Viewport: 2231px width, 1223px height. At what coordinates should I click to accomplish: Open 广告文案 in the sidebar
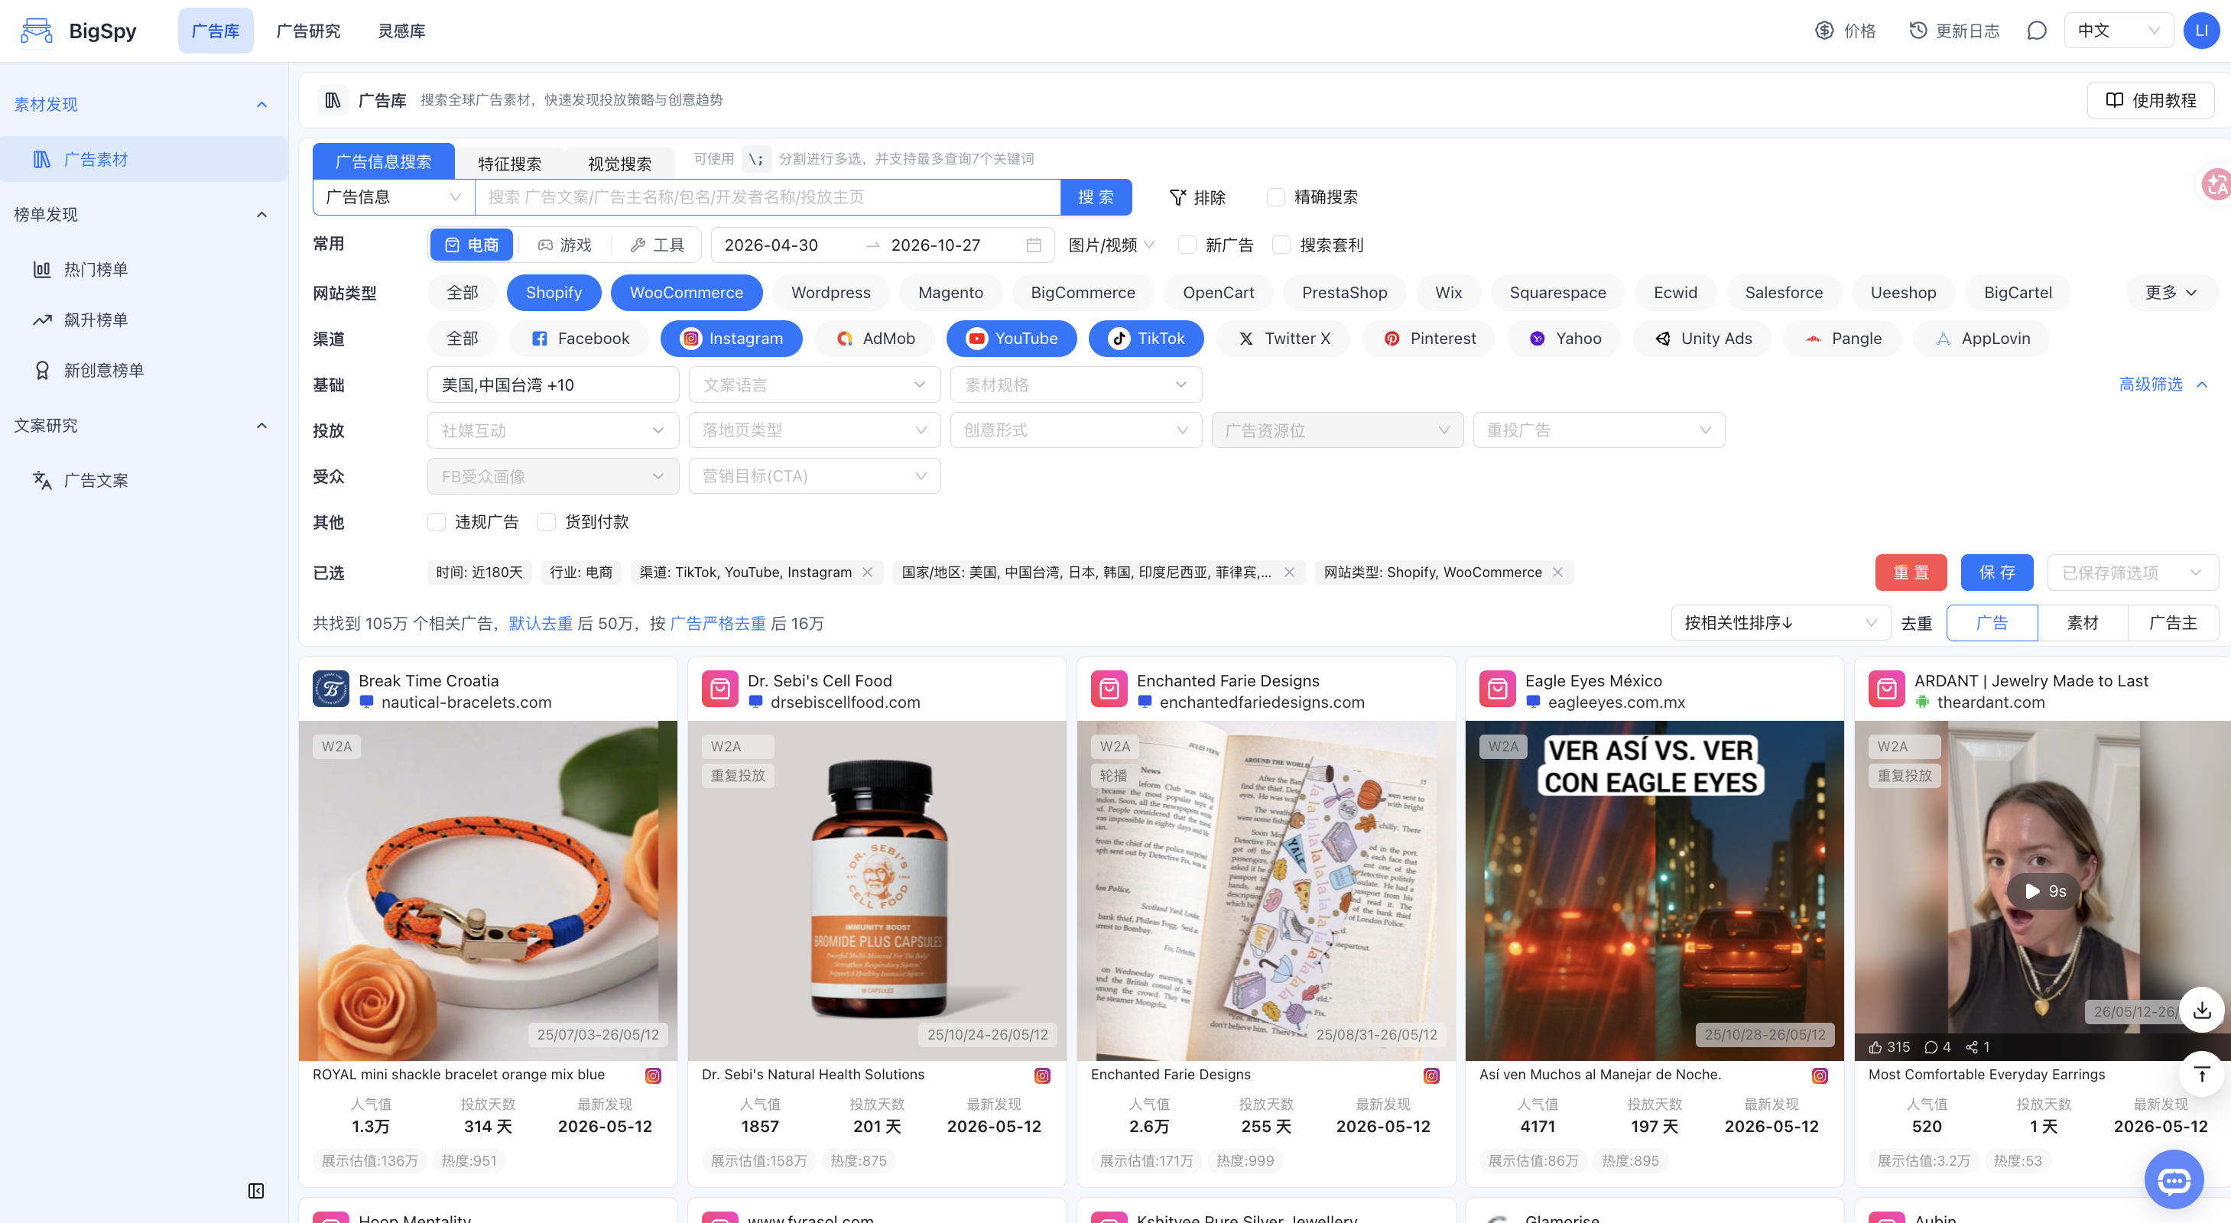pyautogui.click(x=96, y=480)
